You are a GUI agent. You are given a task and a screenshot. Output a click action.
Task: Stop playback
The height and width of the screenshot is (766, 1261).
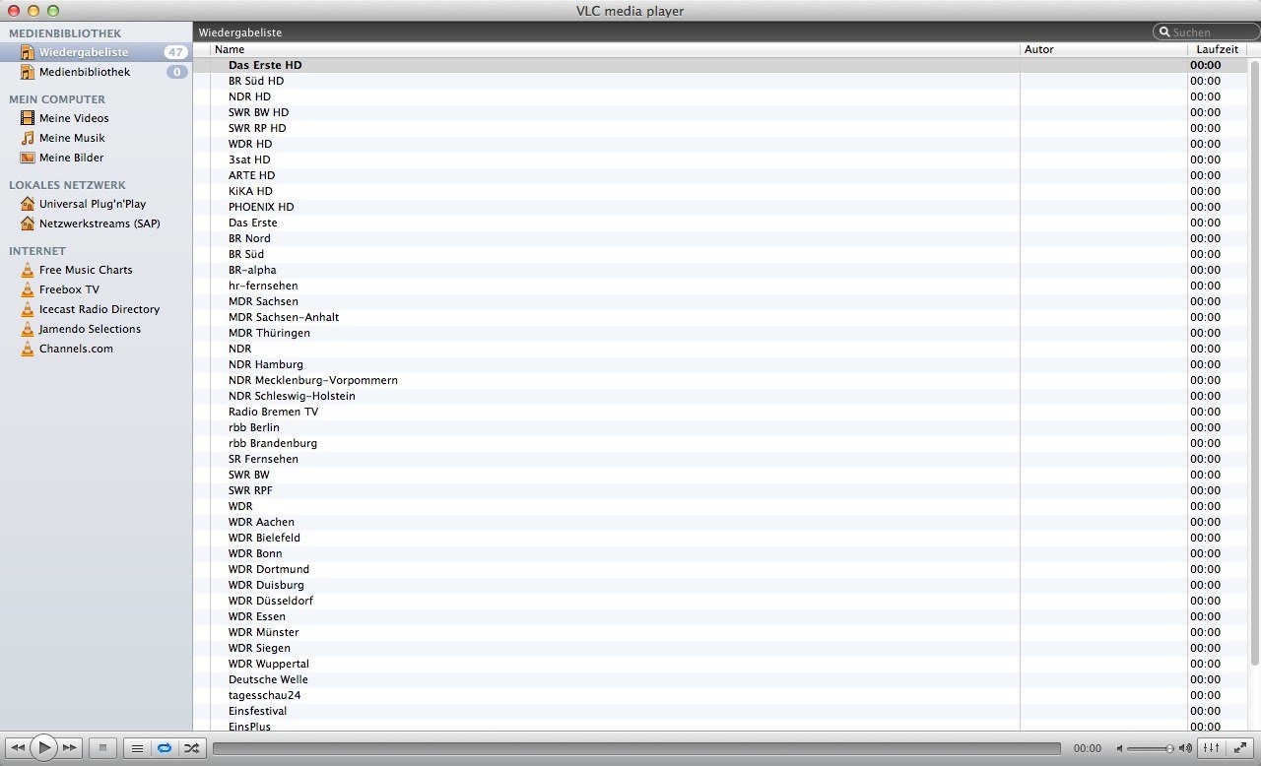click(x=102, y=748)
